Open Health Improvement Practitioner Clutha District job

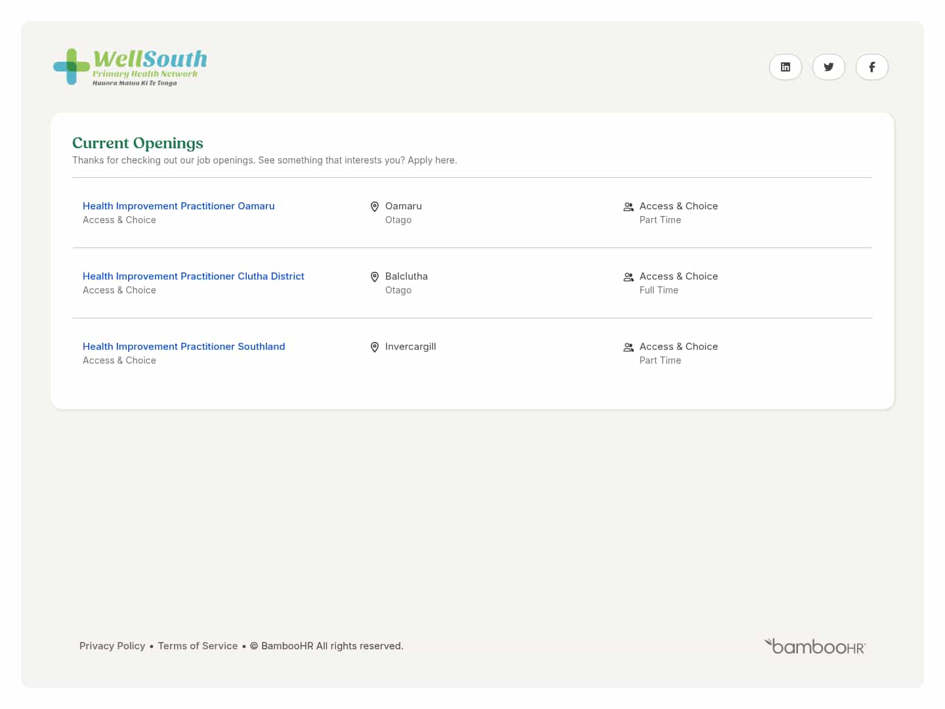(x=194, y=276)
